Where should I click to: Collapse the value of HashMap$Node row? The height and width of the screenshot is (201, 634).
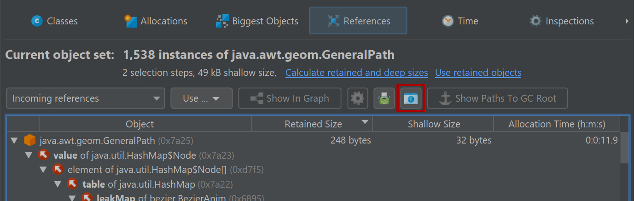[29, 155]
